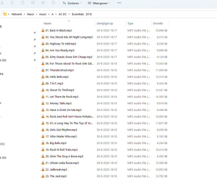Click VLC icon of 23. The Jack.mp3
This screenshot has height=178, width=217.
43,176
